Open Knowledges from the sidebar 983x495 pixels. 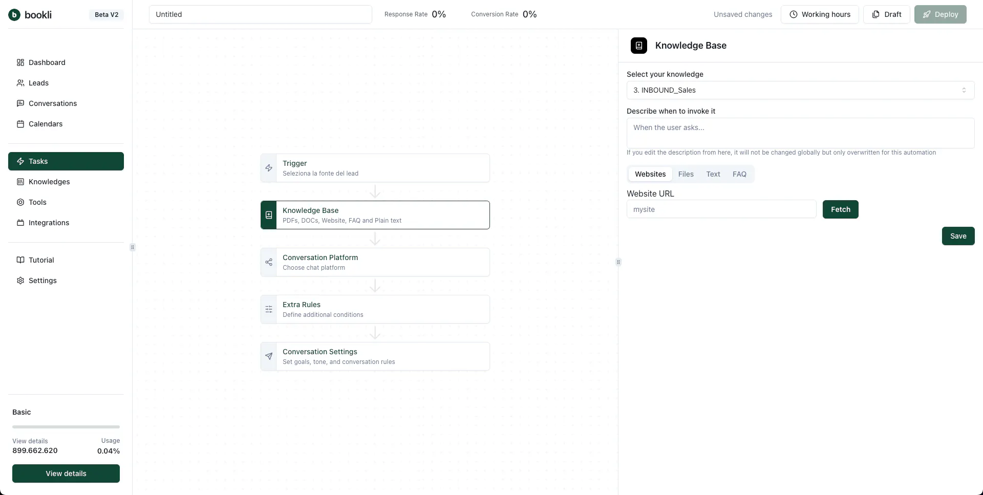[66, 182]
